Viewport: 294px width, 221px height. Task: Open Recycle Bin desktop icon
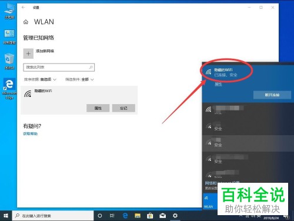9,62
